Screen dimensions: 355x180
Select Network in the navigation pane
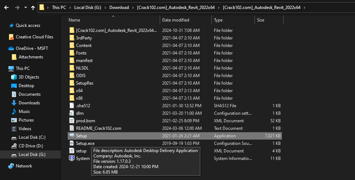click(24, 166)
